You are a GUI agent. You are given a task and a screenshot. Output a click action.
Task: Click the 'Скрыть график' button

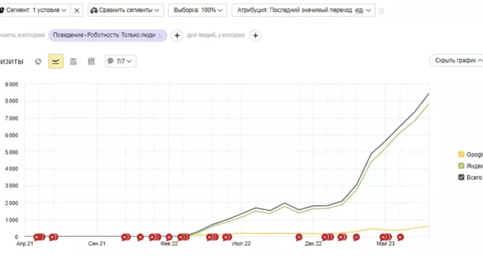(x=457, y=60)
